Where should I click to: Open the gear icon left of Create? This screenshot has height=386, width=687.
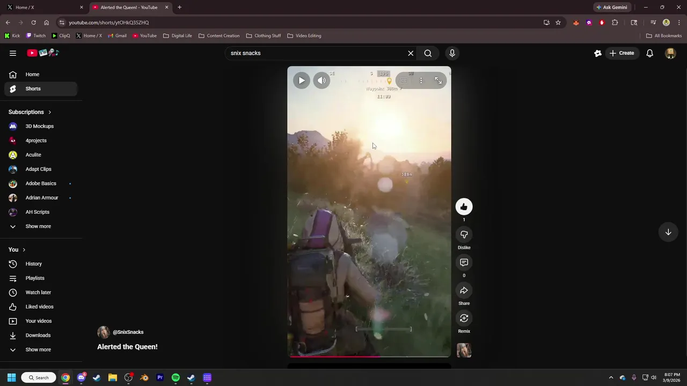[x=598, y=53]
